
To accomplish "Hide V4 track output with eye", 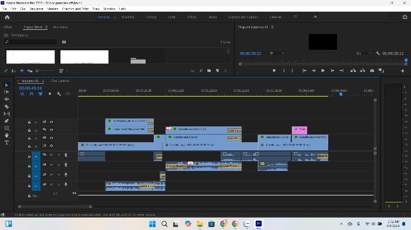I will (x=52, y=122).
